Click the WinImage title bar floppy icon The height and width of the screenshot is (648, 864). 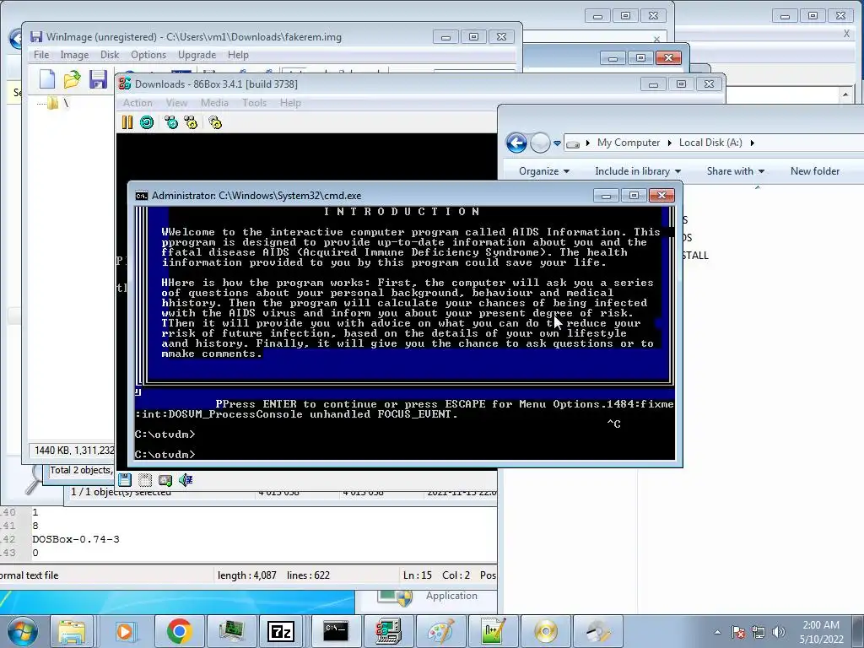pos(36,37)
